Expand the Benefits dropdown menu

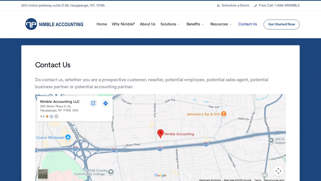tap(195, 24)
